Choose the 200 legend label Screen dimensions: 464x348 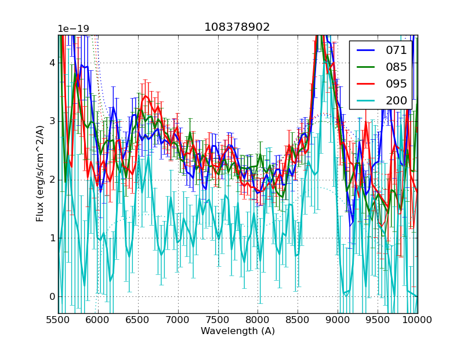(x=396, y=100)
